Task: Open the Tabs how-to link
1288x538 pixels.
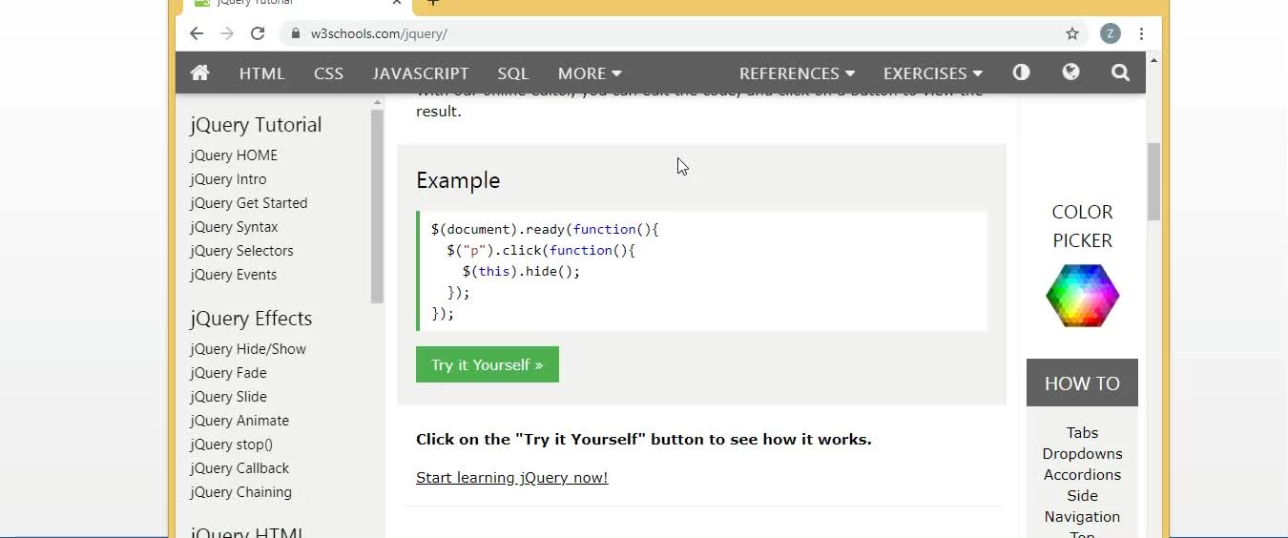Action: click(1082, 432)
